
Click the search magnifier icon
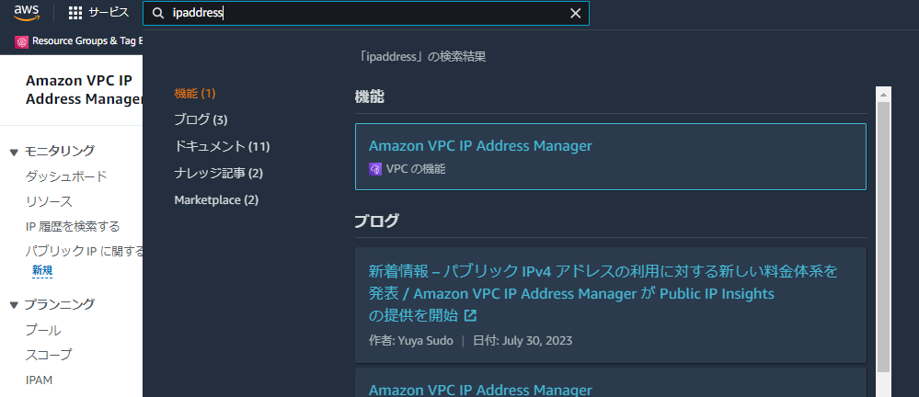tap(157, 14)
